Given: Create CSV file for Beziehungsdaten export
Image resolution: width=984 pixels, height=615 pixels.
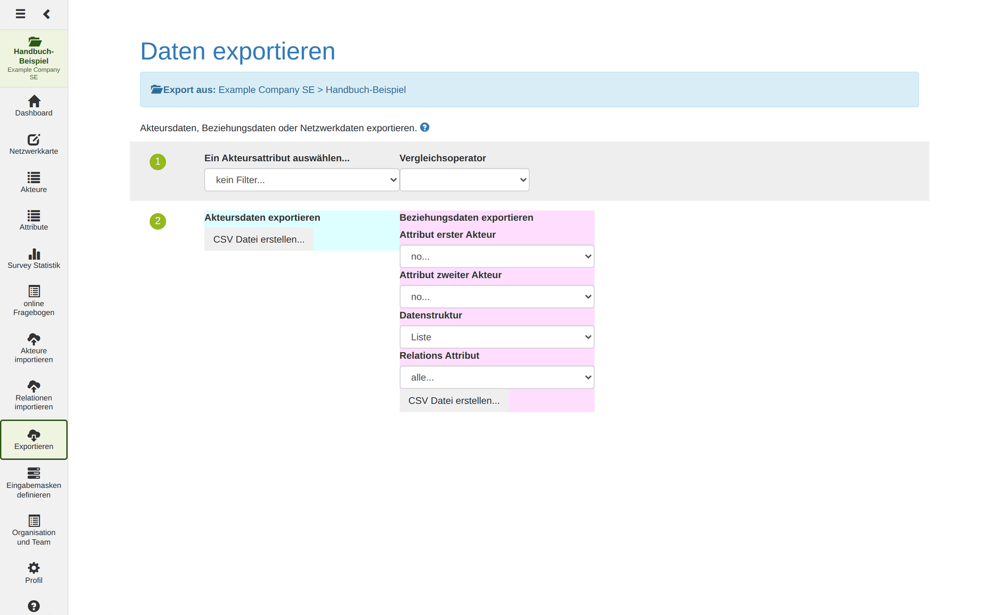Looking at the screenshot, I should coord(454,401).
